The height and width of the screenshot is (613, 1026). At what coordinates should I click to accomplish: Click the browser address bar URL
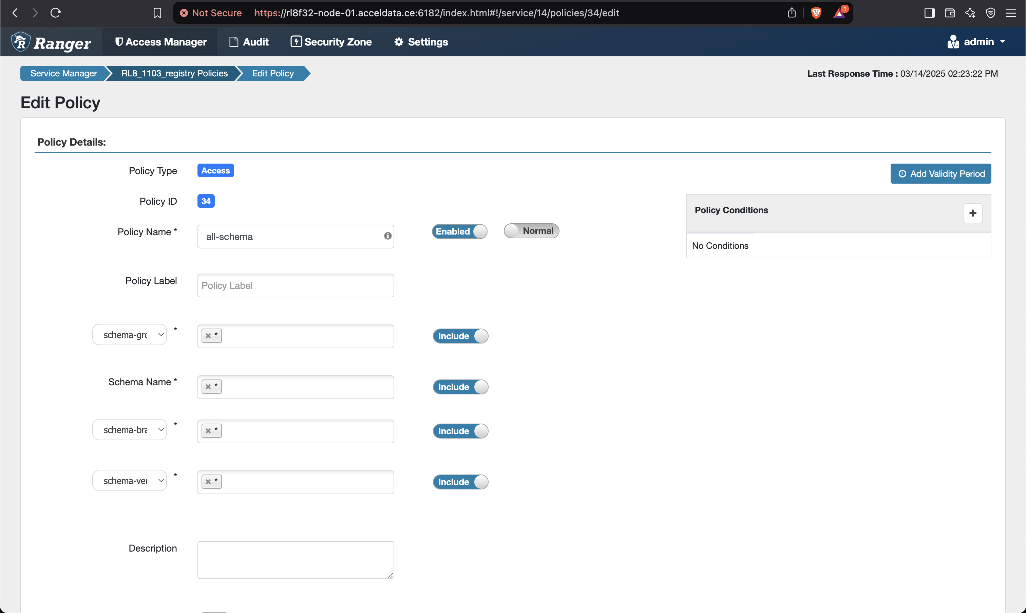[436, 13]
